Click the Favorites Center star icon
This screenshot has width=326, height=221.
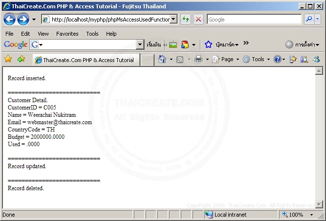(8, 59)
